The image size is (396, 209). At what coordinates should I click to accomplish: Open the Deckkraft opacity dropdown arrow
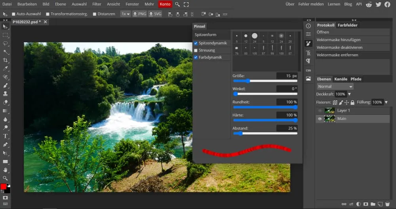[x=349, y=94]
